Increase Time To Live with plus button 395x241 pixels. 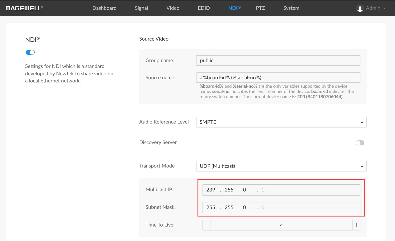pos(356,225)
